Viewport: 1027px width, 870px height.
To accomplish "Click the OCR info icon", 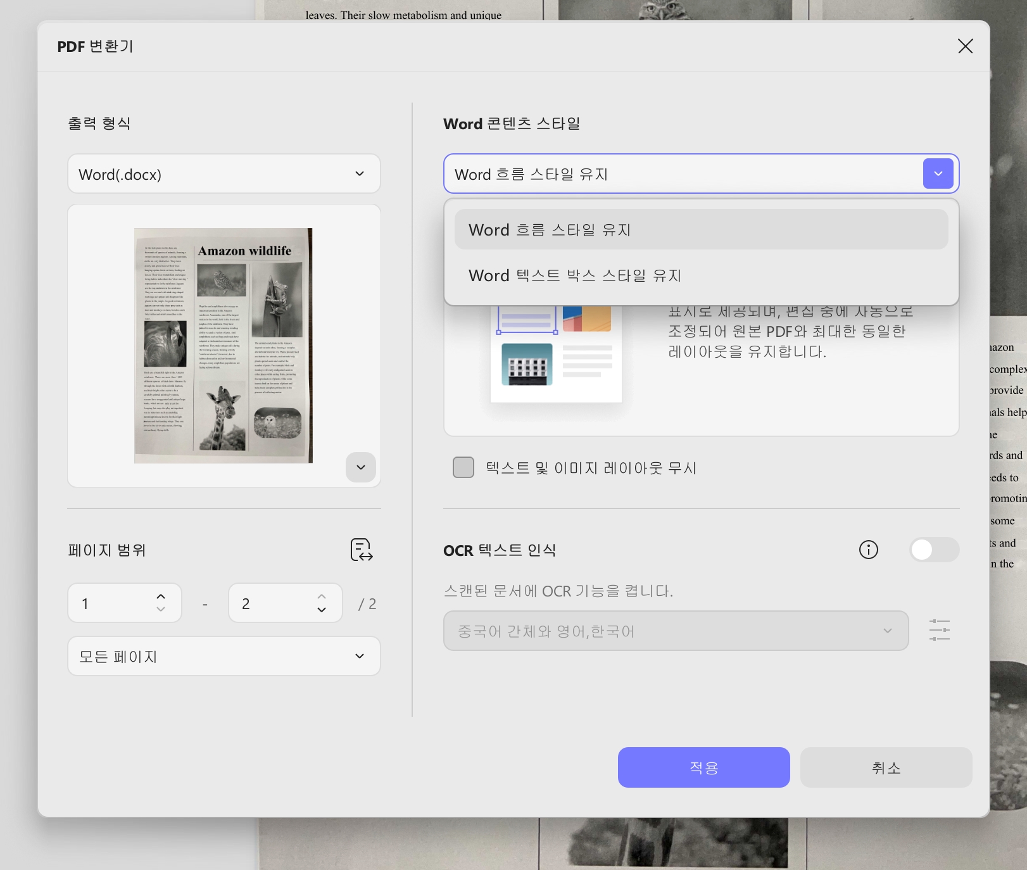I will coord(869,550).
